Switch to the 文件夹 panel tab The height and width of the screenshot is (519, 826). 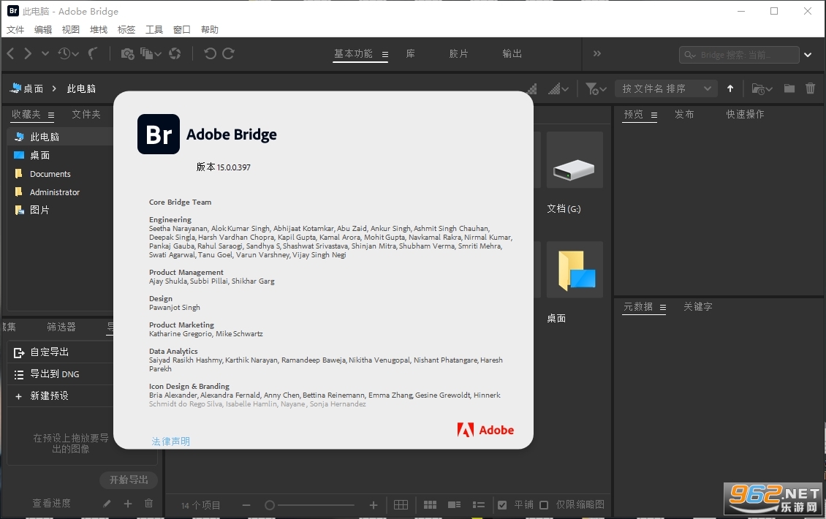[x=86, y=114]
